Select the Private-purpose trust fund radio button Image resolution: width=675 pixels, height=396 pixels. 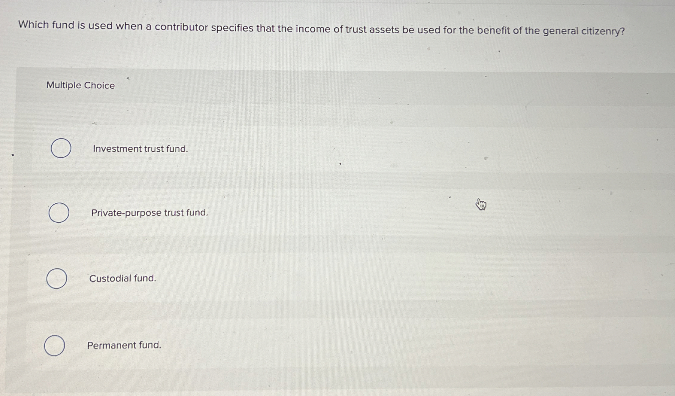point(58,213)
